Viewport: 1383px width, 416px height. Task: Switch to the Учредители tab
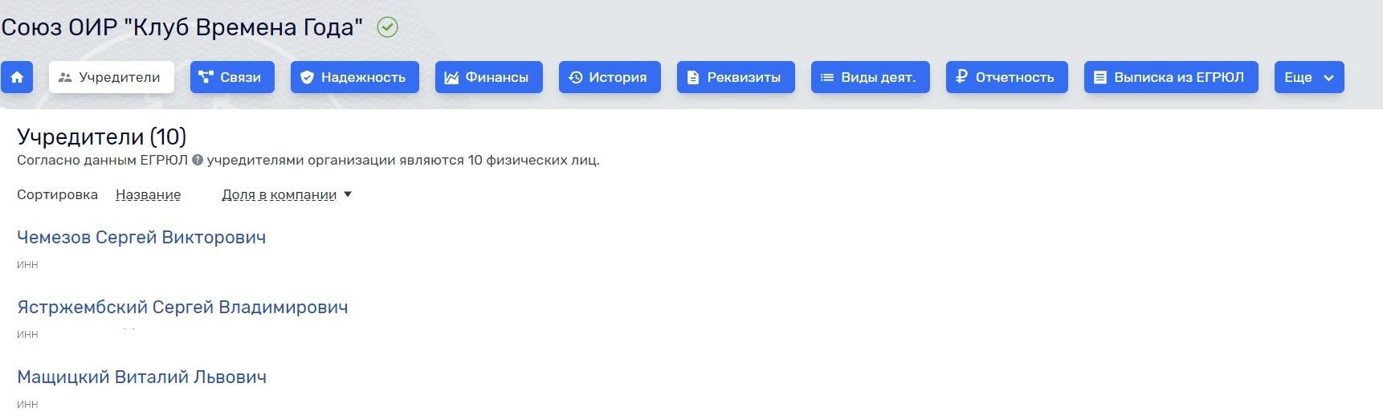112,77
